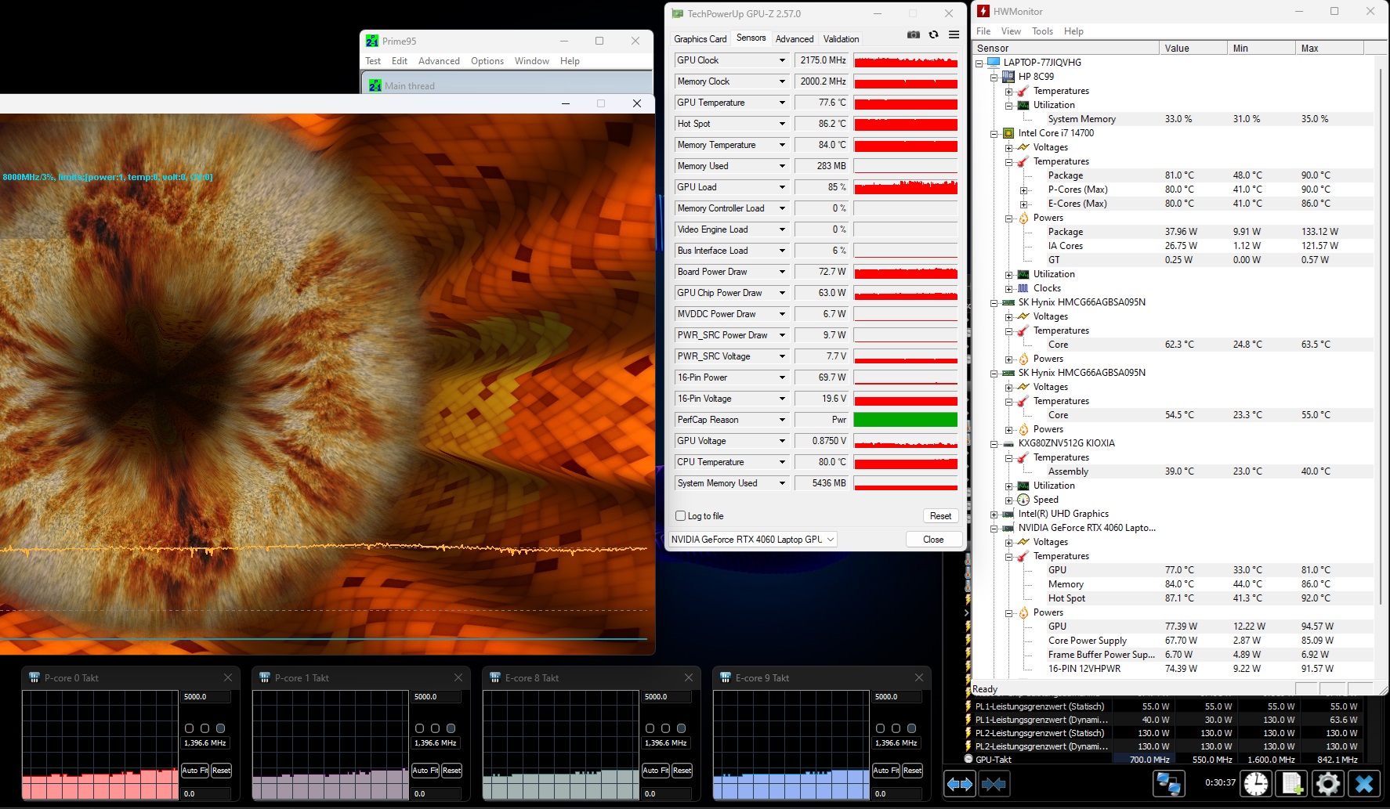Click the Reset button in GPU-Z
The image size is (1390, 809).
tap(940, 516)
